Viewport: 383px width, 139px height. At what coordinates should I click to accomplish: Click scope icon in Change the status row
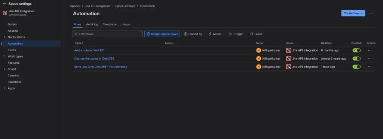coord(289,59)
